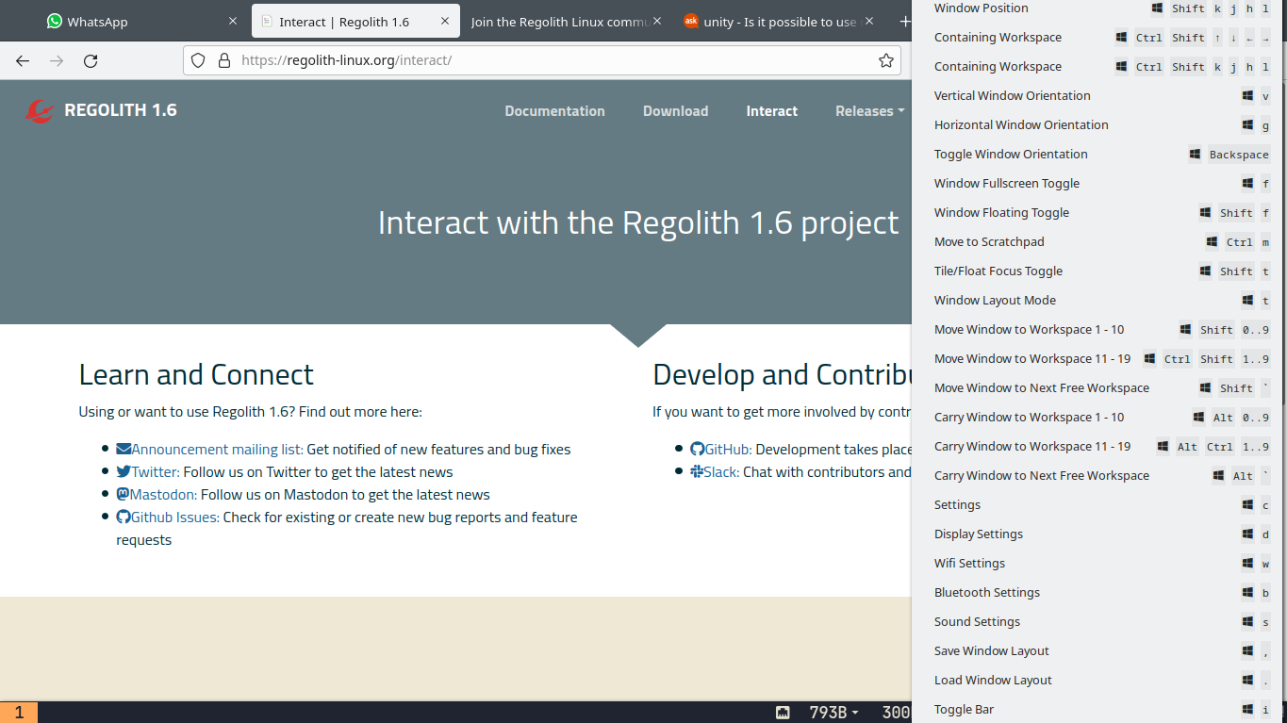The width and height of the screenshot is (1287, 723).
Task: Go back with the browser back arrow
Action: coord(23,60)
